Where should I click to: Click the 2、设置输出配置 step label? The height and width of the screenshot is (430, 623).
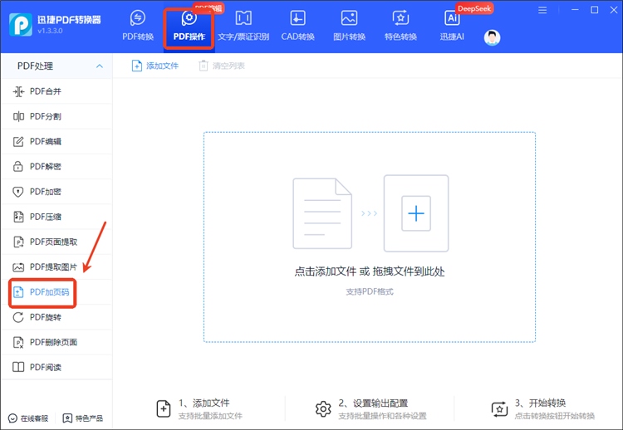[x=373, y=403]
